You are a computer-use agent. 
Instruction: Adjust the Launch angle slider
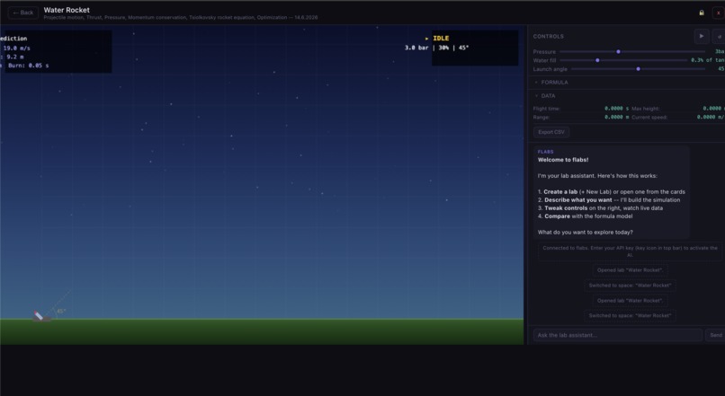638,69
